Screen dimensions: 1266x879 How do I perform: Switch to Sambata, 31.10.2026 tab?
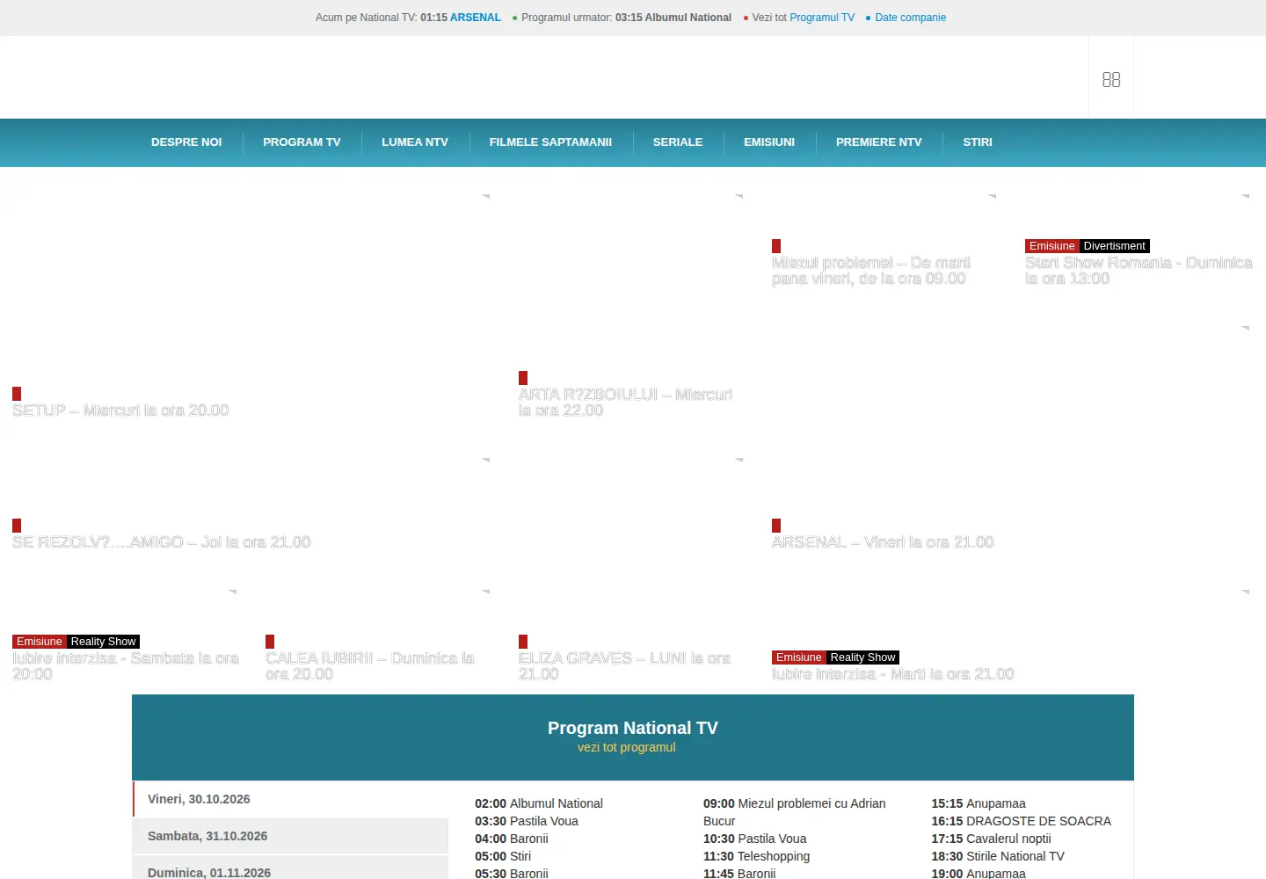[291, 836]
